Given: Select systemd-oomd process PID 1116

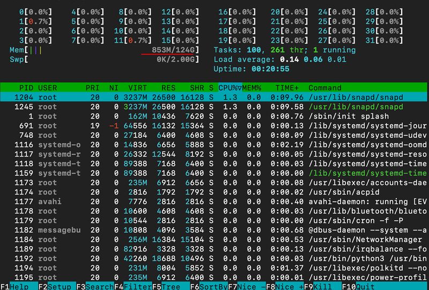Looking at the screenshot, I should click(213, 145).
